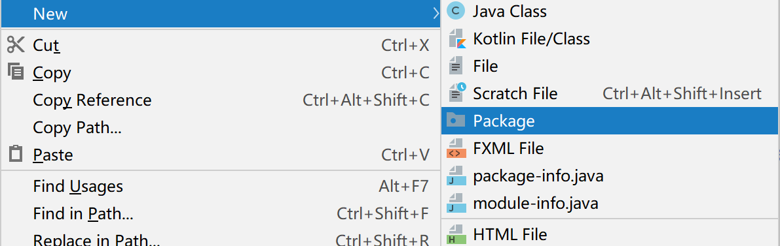Click the Java Class icon

[x=456, y=11]
